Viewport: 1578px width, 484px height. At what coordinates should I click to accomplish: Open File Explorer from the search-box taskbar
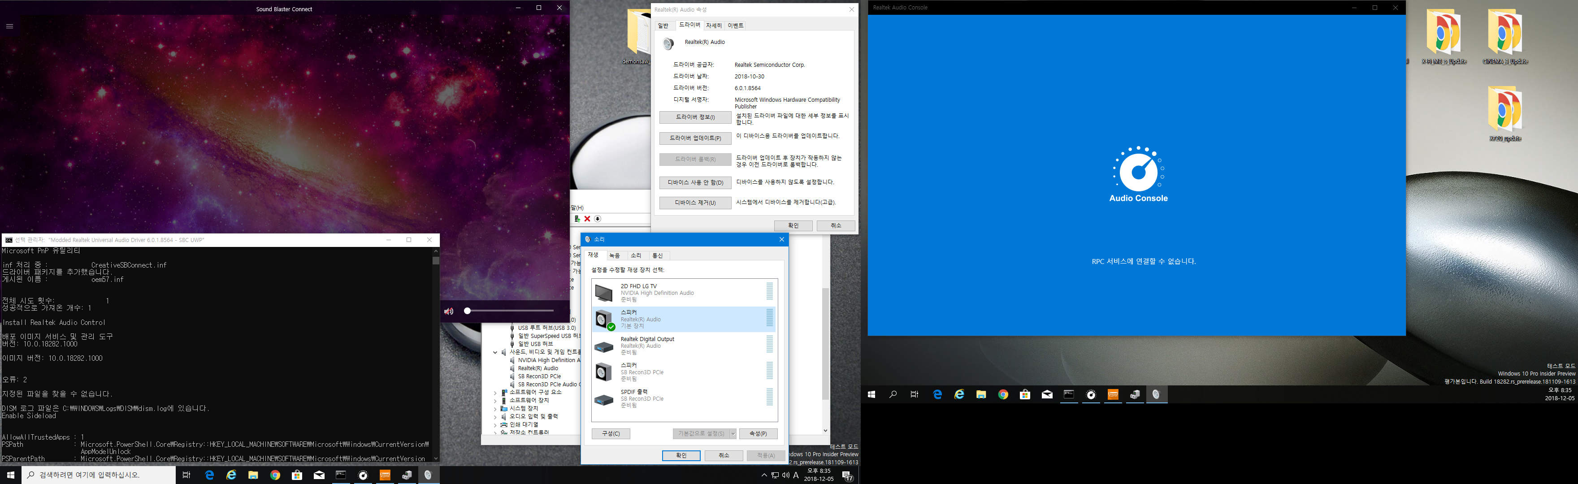point(253,475)
